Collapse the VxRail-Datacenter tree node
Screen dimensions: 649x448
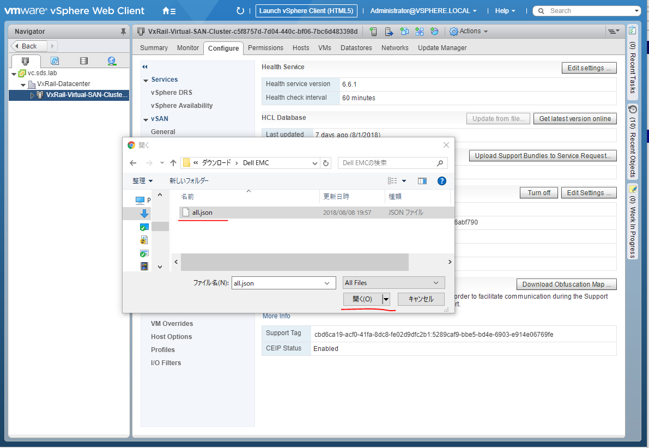(23, 84)
